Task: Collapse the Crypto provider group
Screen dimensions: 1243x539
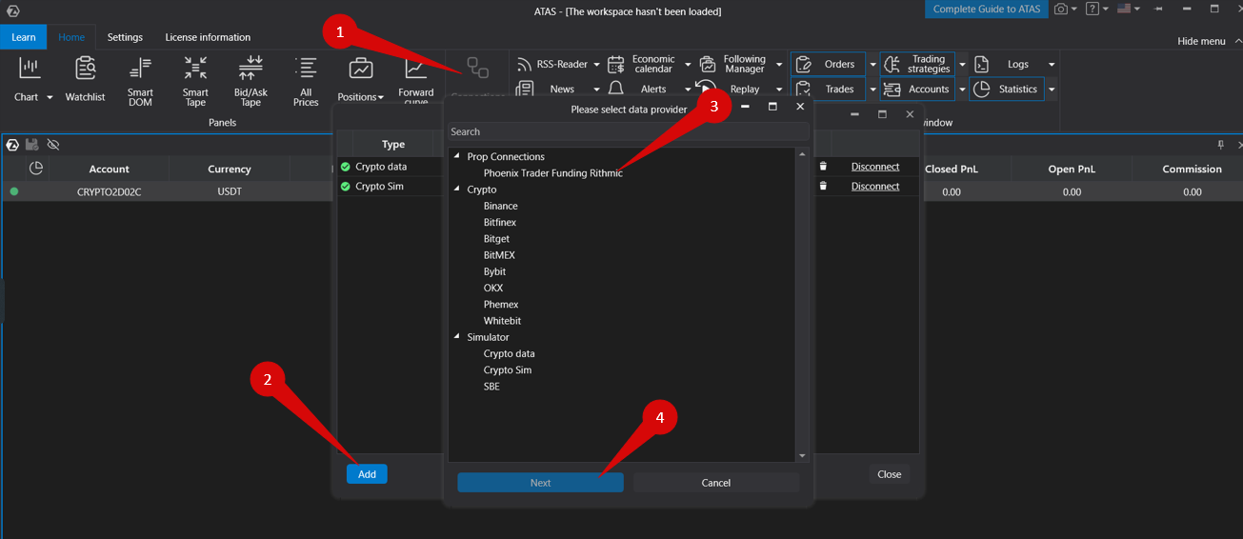Action: click(456, 190)
